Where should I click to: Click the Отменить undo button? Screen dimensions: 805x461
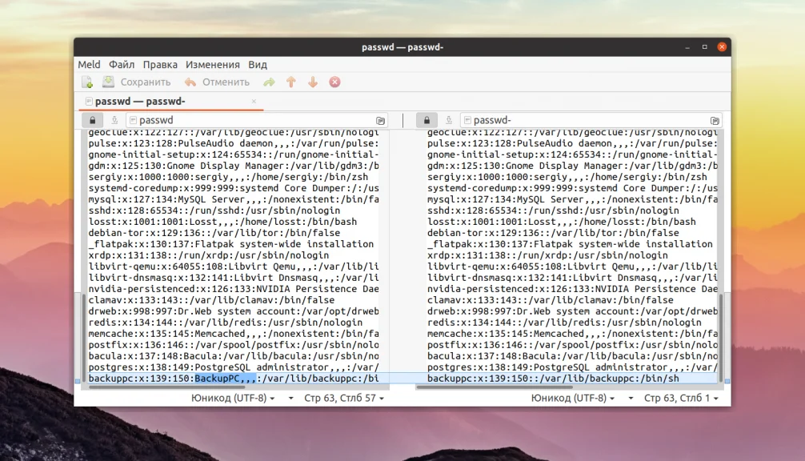(217, 82)
